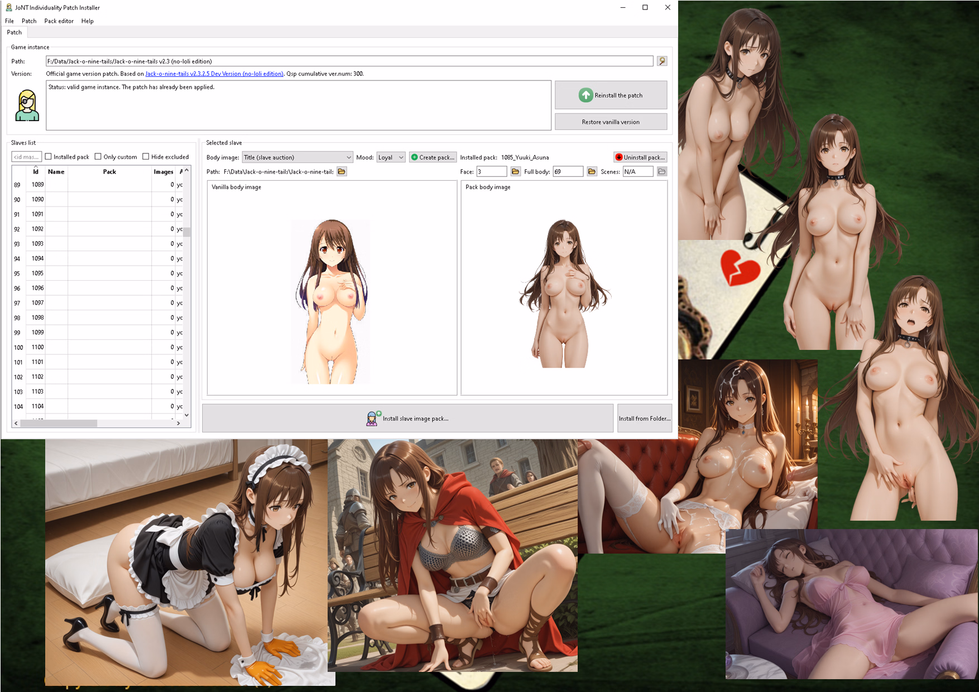
Task: Click the Id column header sort arrow
Action: tap(36, 167)
